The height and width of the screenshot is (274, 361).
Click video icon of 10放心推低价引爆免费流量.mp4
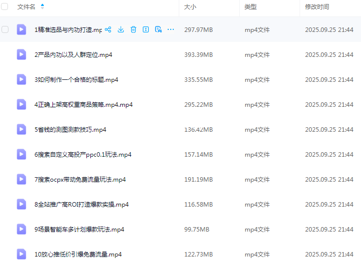21,254
